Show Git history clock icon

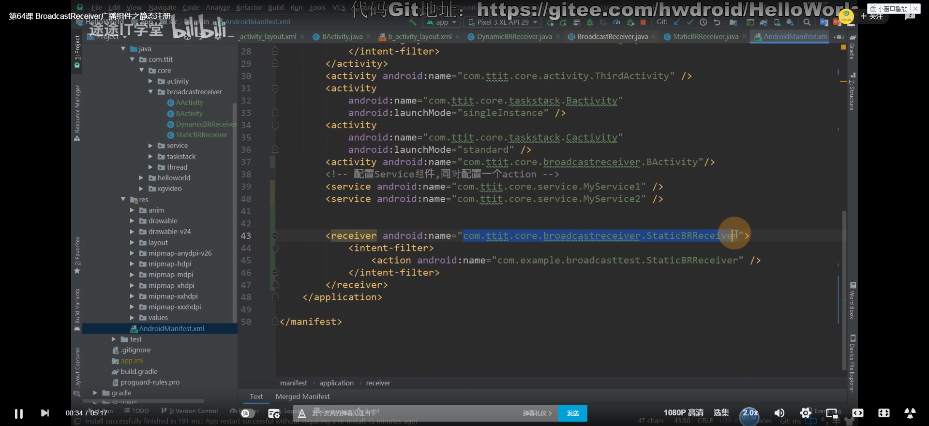point(703,22)
